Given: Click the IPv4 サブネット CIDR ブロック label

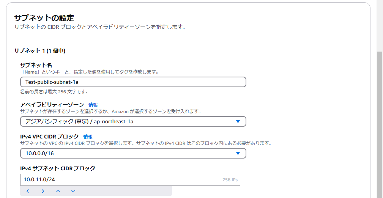Looking at the screenshot, I should tap(58, 168).
